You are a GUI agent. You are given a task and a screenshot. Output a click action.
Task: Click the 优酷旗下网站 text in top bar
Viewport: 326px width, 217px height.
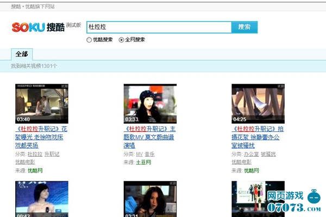click(x=40, y=6)
